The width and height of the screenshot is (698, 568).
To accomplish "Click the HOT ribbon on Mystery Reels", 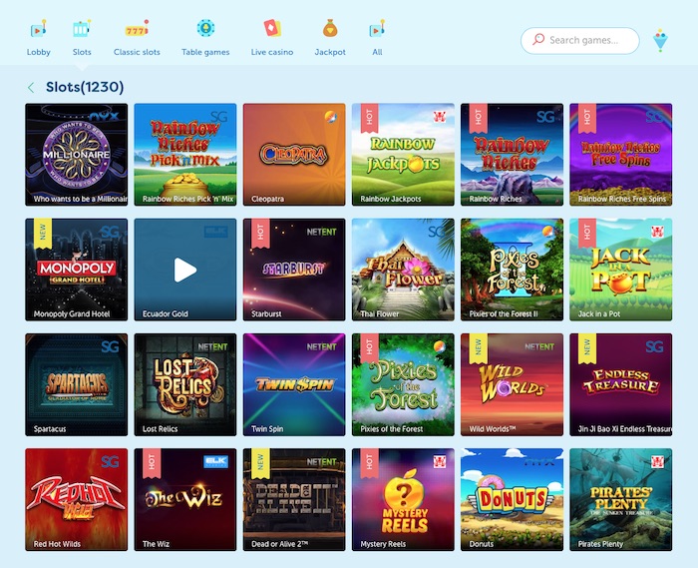I will point(369,463).
